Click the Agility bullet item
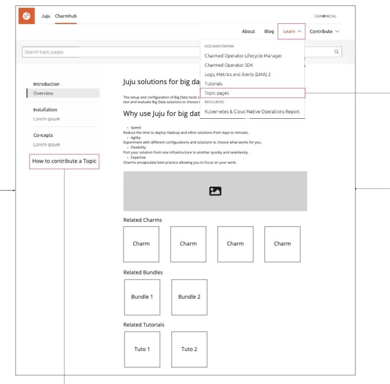The width and height of the screenshot is (390, 384). pyautogui.click(x=135, y=137)
